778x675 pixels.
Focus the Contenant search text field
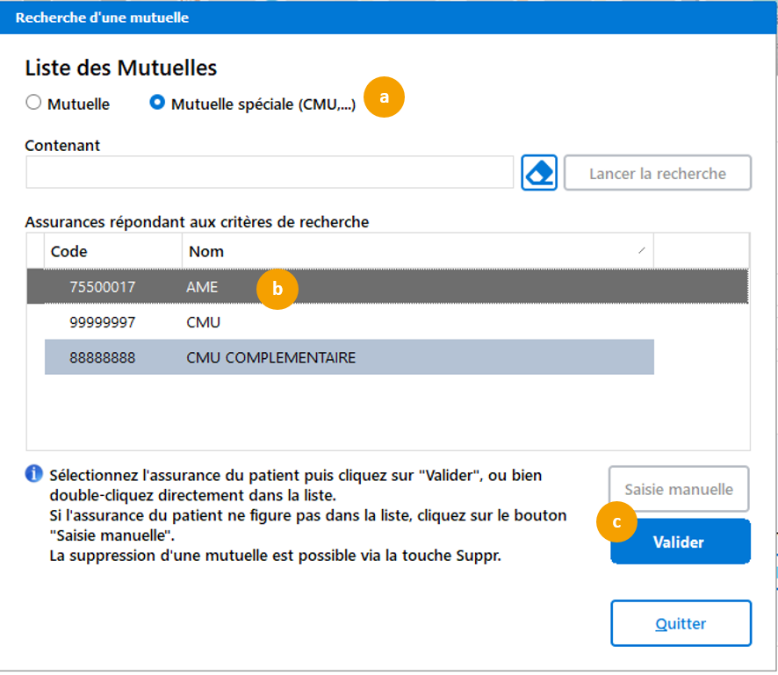tap(269, 173)
